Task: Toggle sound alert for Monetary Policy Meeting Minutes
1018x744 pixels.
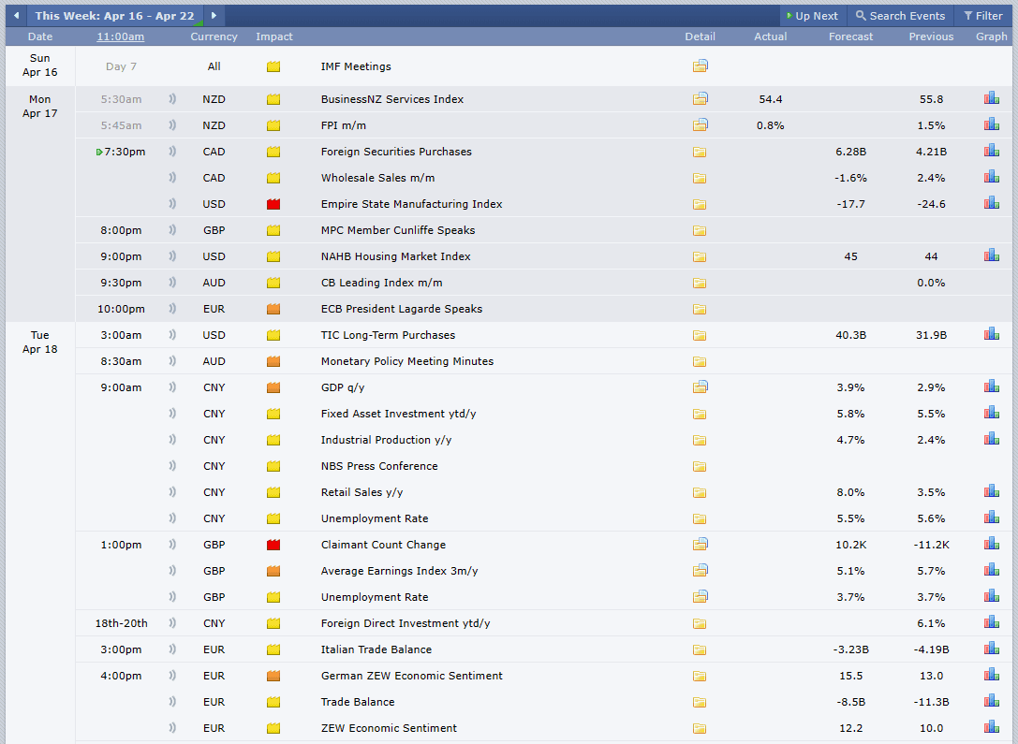Action: 172,360
